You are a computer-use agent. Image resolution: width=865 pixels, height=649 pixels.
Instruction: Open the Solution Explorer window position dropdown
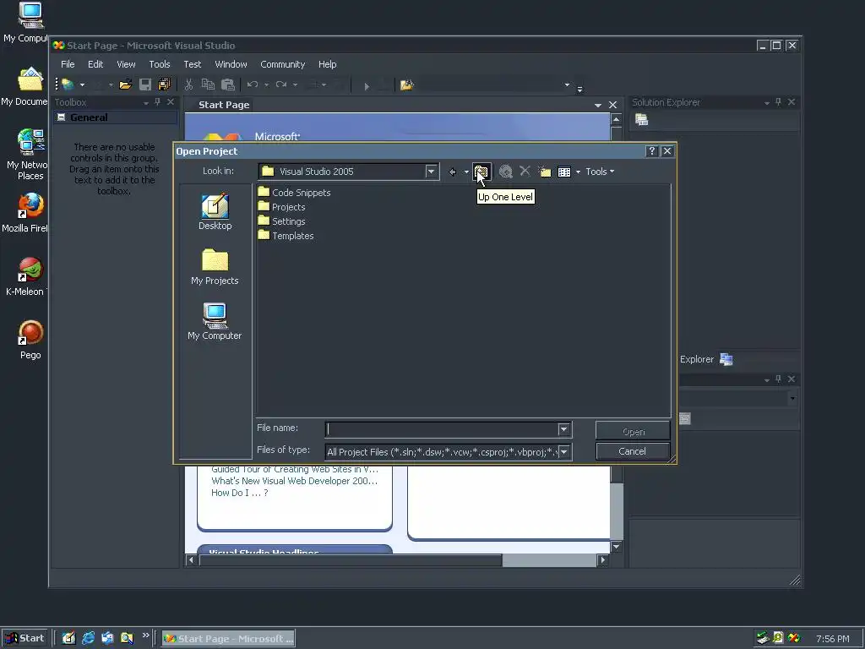click(767, 102)
